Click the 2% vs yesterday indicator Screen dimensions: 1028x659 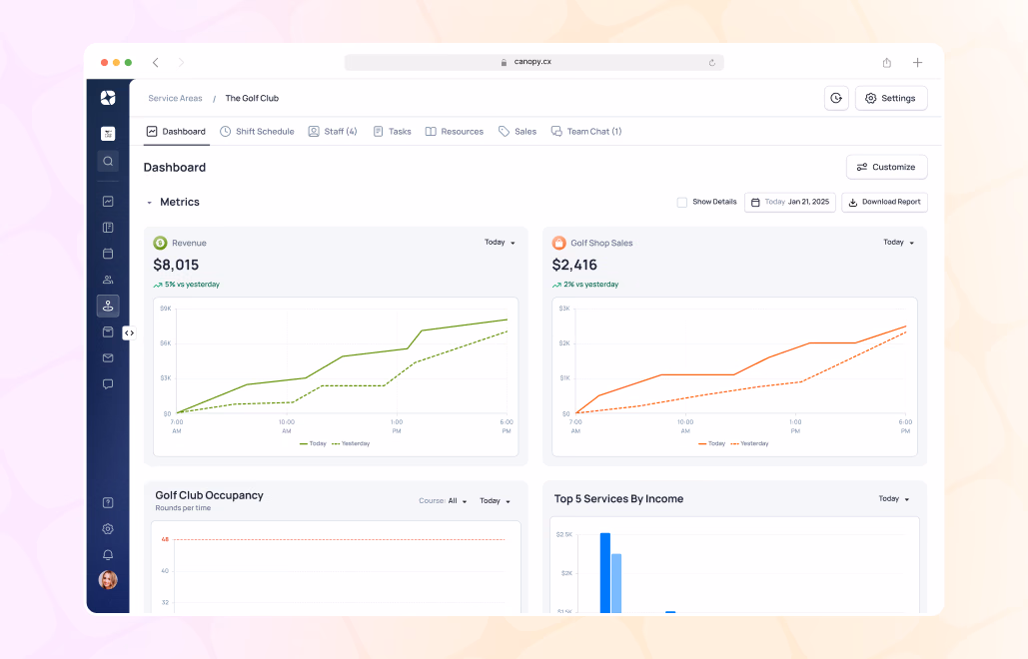coord(585,285)
